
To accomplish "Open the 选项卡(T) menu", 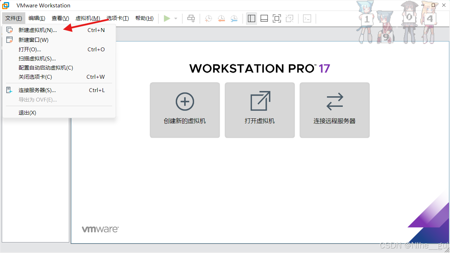I will (118, 18).
